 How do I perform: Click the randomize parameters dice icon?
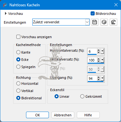click(104, 22)
